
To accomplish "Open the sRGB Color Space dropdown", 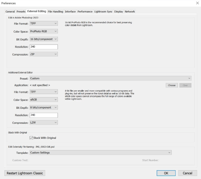I will click(x=44, y=99).
